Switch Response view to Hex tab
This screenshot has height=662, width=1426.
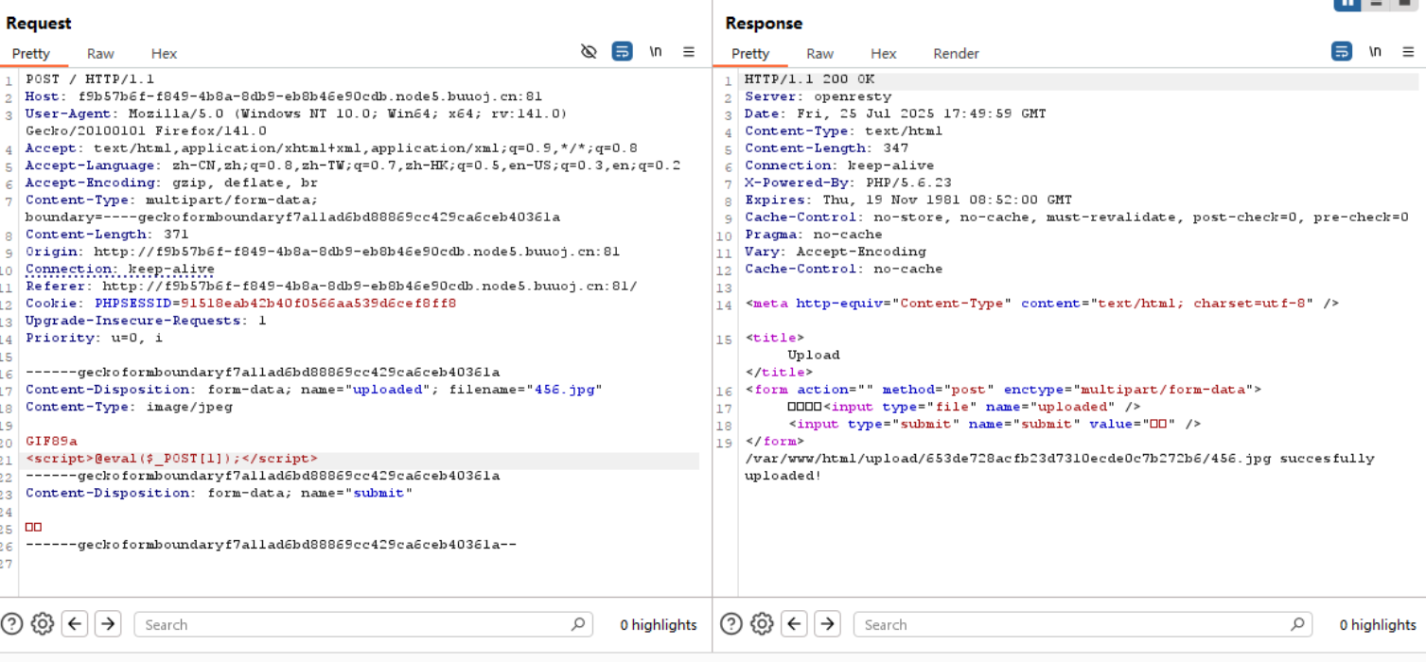[x=884, y=54]
